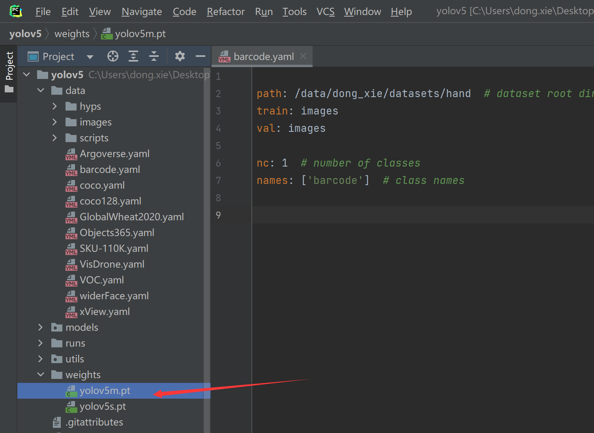This screenshot has height=433, width=594.
Task: Click the xView.yaml file icon
Action: coord(71,312)
